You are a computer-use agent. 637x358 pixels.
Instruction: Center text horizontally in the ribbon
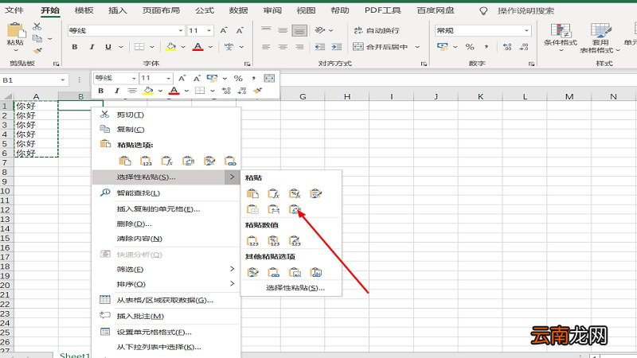coord(283,47)
